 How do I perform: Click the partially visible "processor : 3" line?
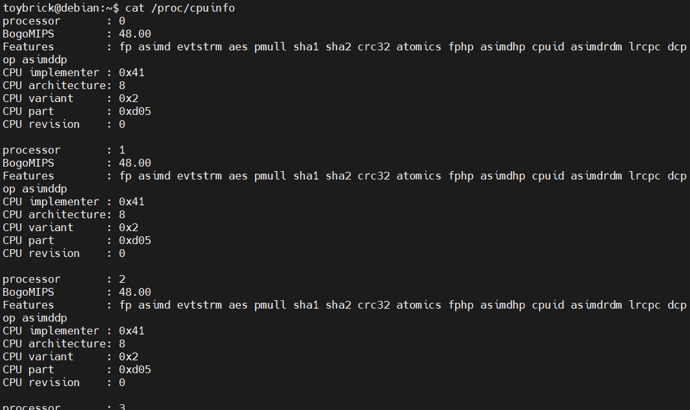point(64,406)
